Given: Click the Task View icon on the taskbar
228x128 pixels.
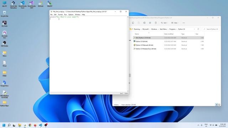Looking at the screenshot, I should point(14,125).
